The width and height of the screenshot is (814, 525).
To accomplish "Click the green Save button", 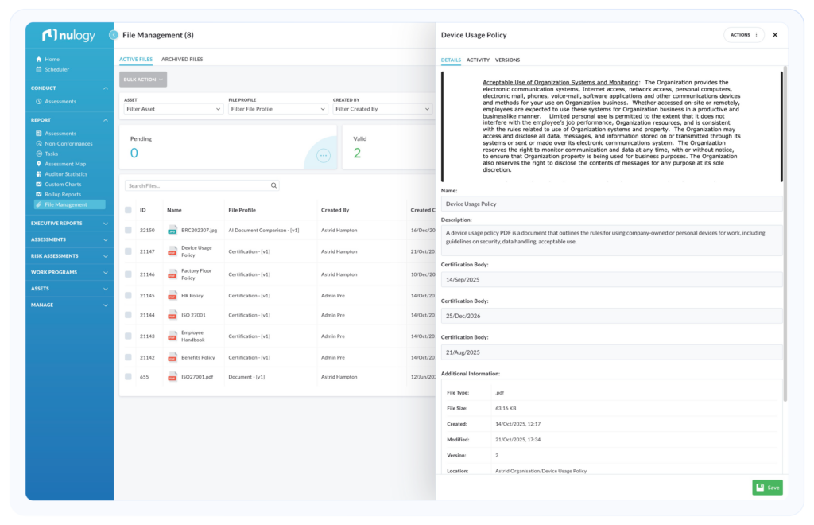I will (767, 488).
